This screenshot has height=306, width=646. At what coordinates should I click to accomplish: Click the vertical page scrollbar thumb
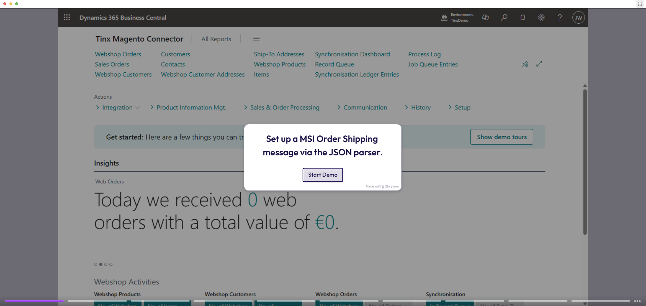coord(585,162)
